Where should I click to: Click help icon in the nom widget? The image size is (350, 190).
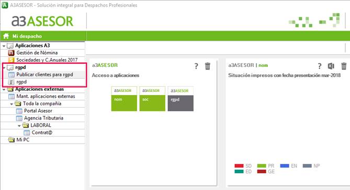tap(320, 66)
